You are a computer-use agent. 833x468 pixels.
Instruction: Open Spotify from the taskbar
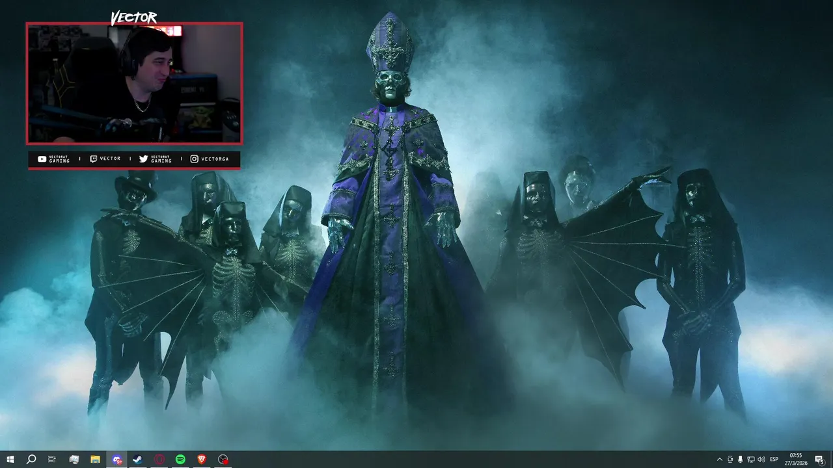180,460
